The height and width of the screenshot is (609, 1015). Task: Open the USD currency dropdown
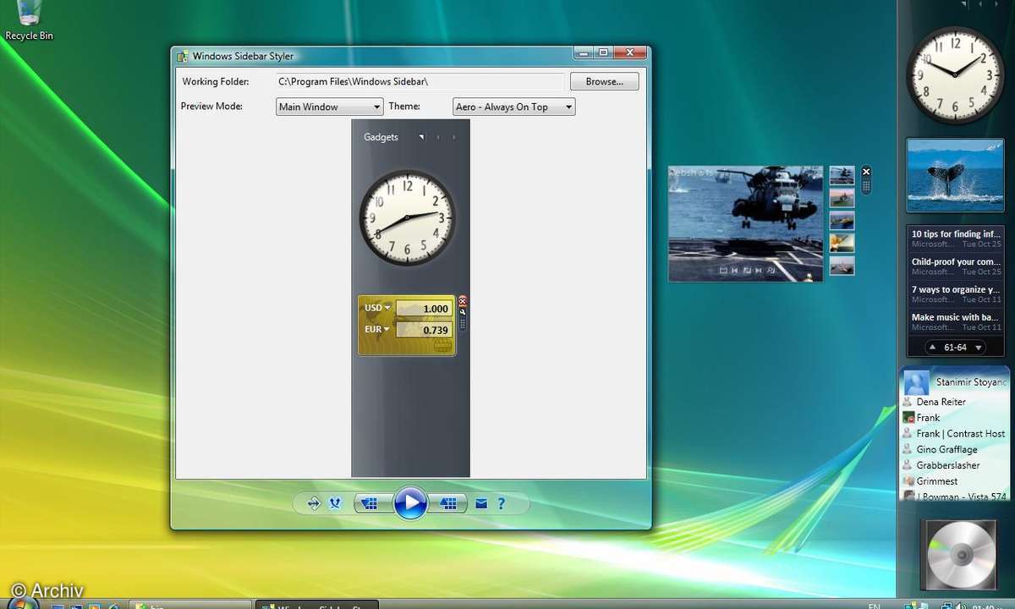[378, 308]
